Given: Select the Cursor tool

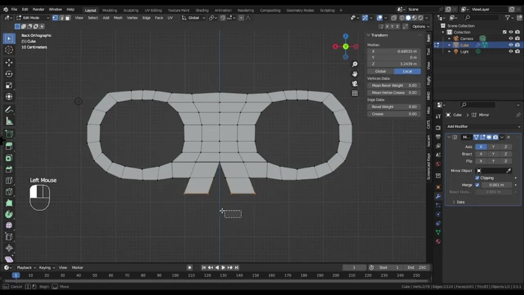Looking at the screenshot, I should (9, 50).
